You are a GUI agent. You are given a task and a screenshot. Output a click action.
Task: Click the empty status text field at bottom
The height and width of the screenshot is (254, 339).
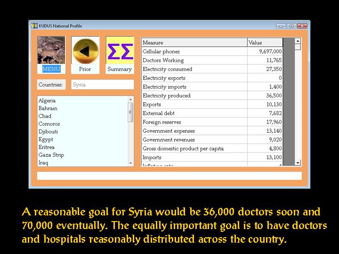(169, 175)
